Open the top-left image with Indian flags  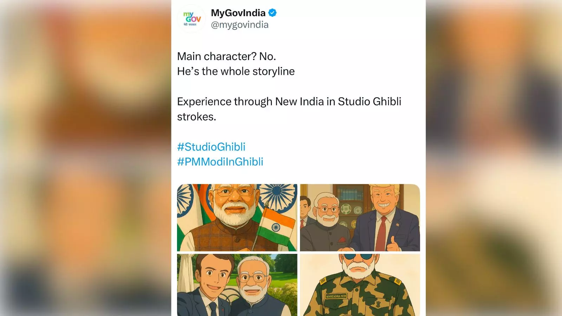coord(237,217)
